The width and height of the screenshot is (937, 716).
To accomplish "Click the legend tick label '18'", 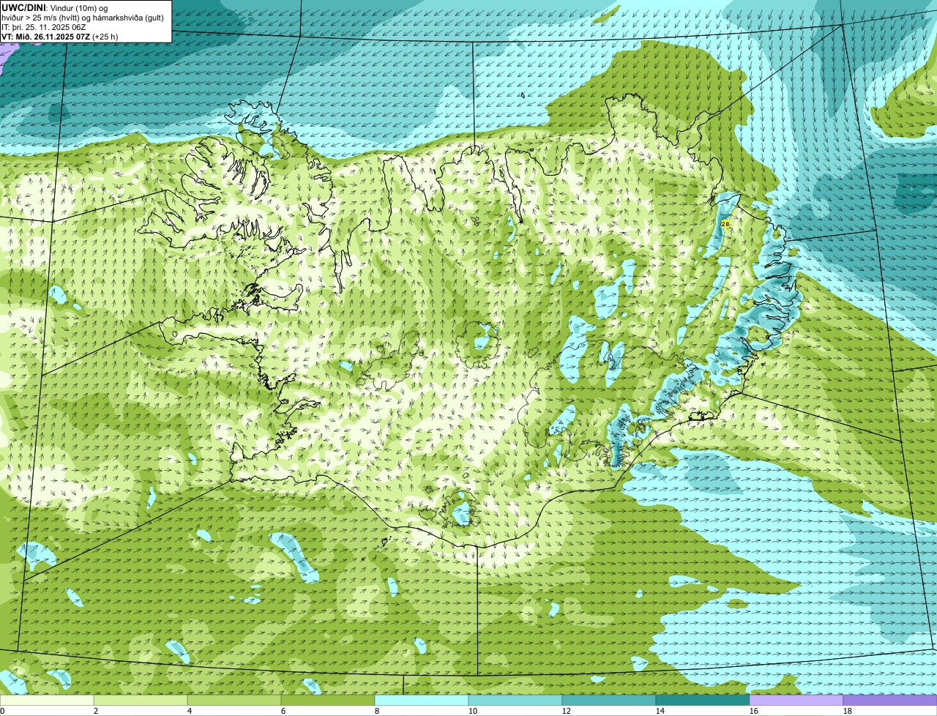I will click(848, 711).
